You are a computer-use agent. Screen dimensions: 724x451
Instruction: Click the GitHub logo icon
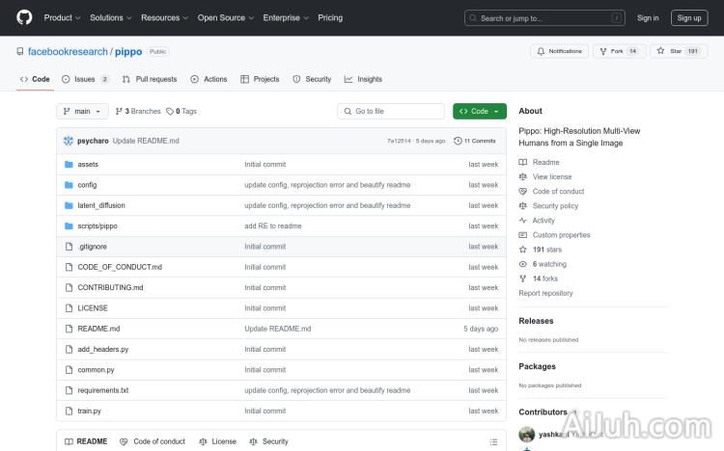(24, 17)
